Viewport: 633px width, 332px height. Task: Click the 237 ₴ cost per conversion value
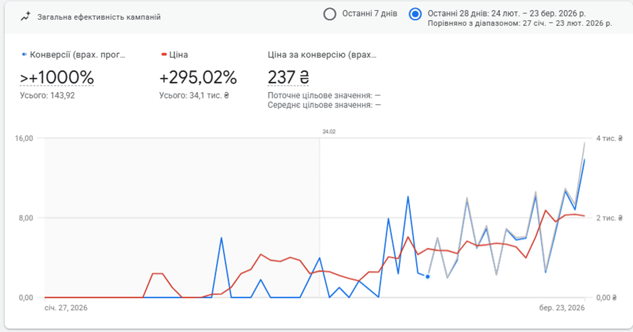point(288,77)
